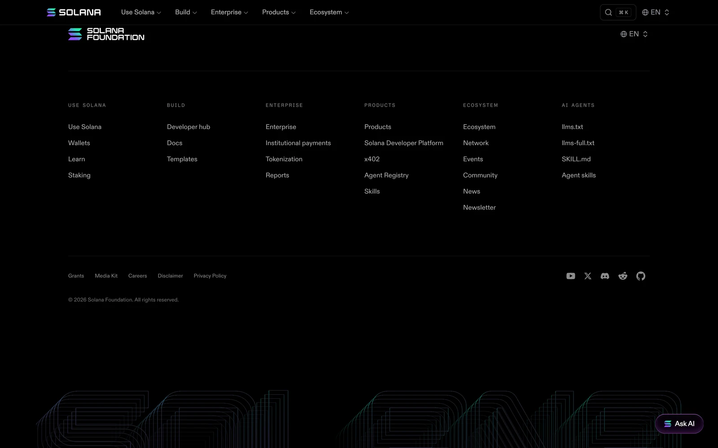Open the Use Solana footer link
This screenshot has width=718, height=448.
pos(85,127)
